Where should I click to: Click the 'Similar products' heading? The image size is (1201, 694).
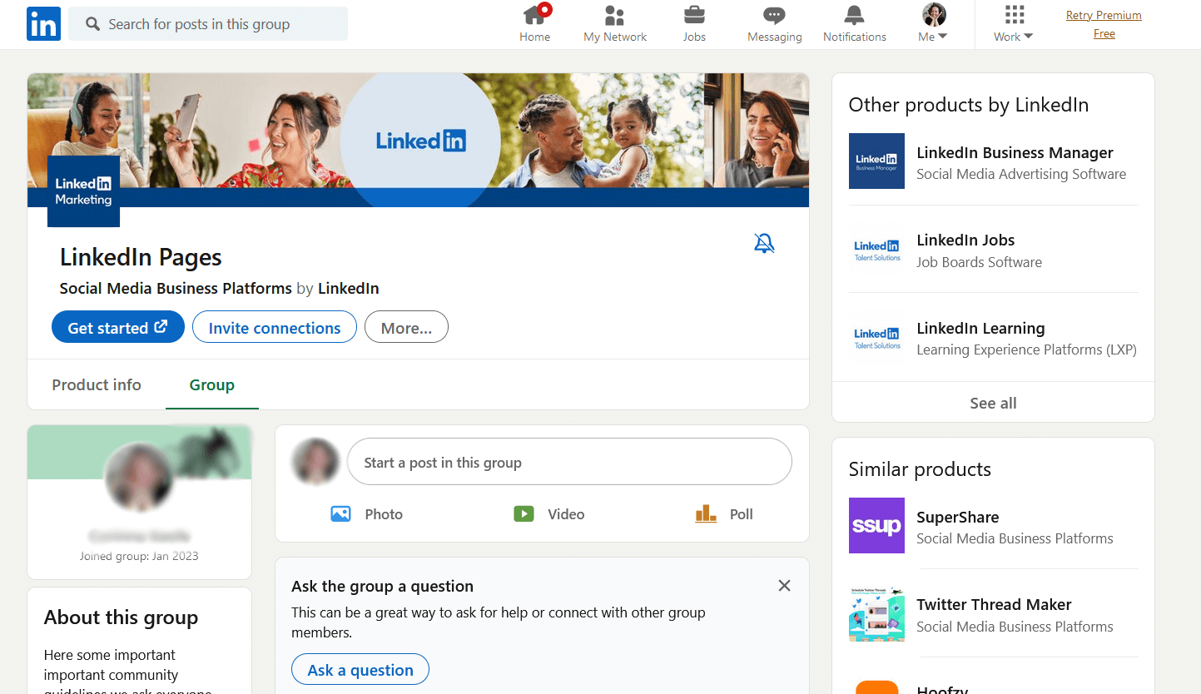(920, 469)
